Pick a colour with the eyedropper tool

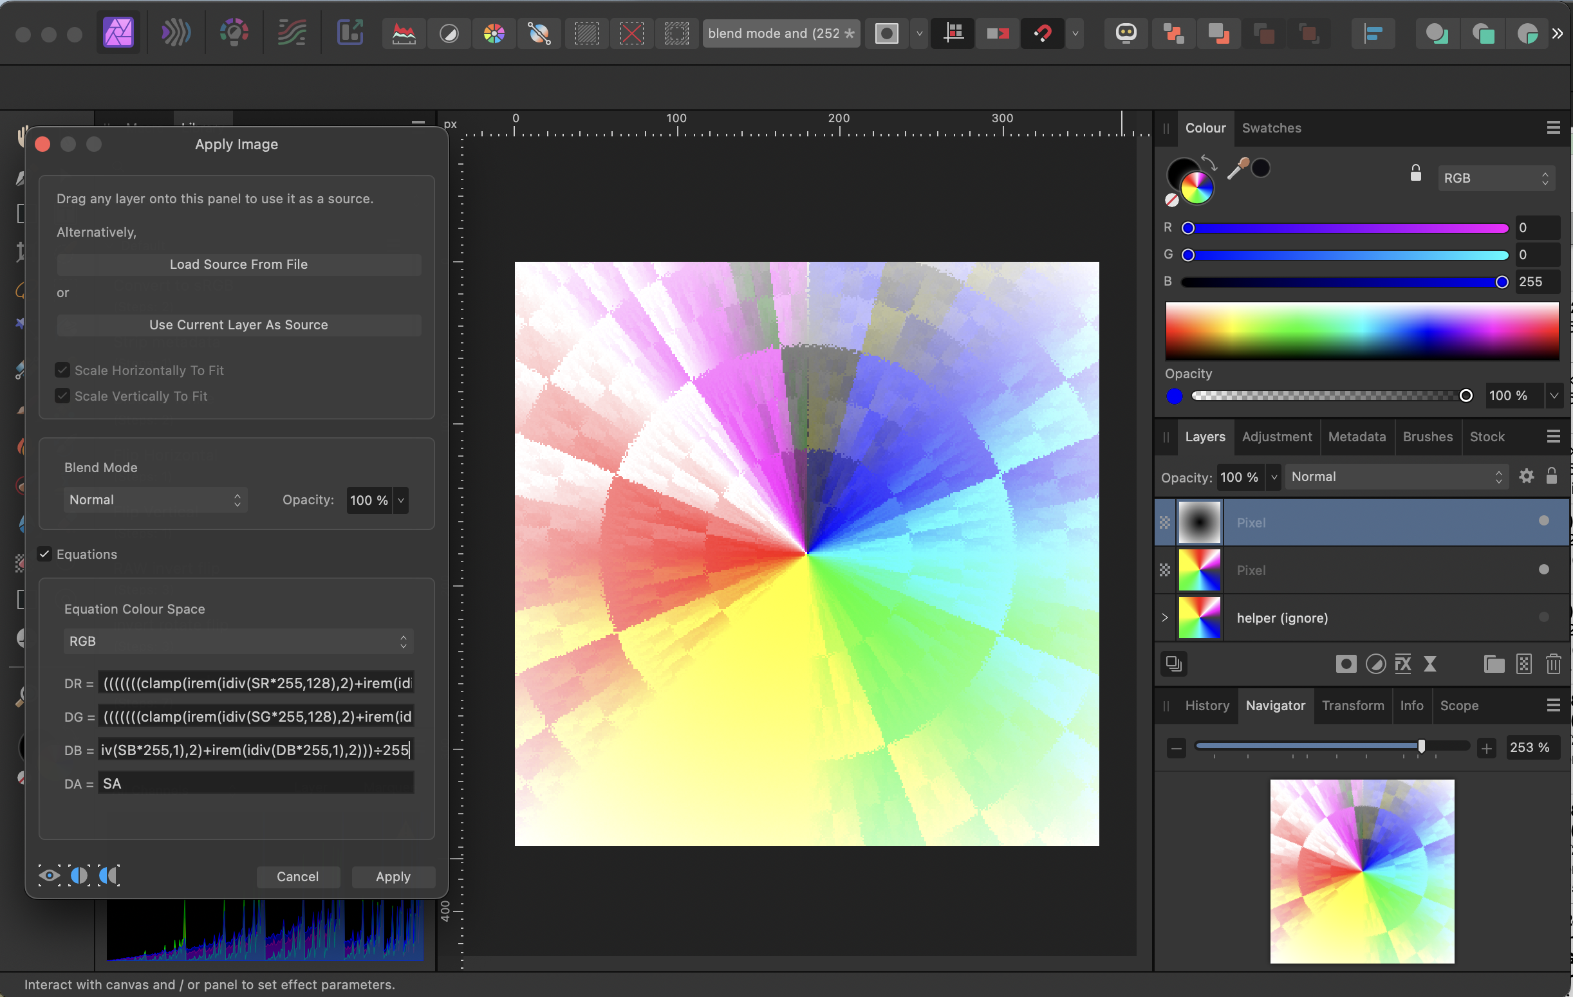1236,168
